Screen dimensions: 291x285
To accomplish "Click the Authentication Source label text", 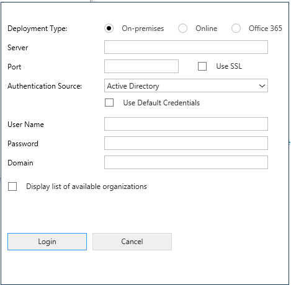I will [45, 86].
